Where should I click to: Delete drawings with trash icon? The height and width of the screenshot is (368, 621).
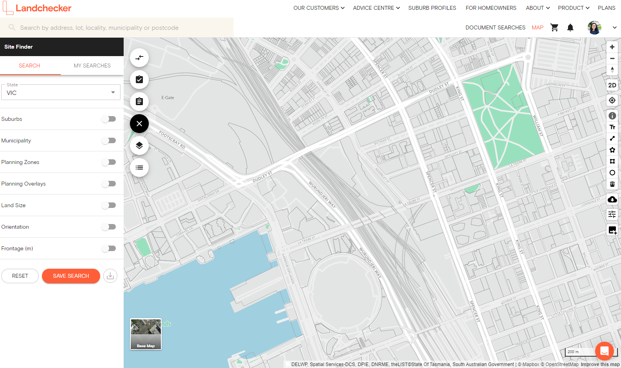click(x=612, y=184)
